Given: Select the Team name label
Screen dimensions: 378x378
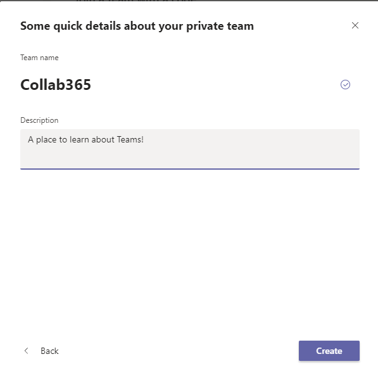Looking at the screenshot, I should 39,58.
